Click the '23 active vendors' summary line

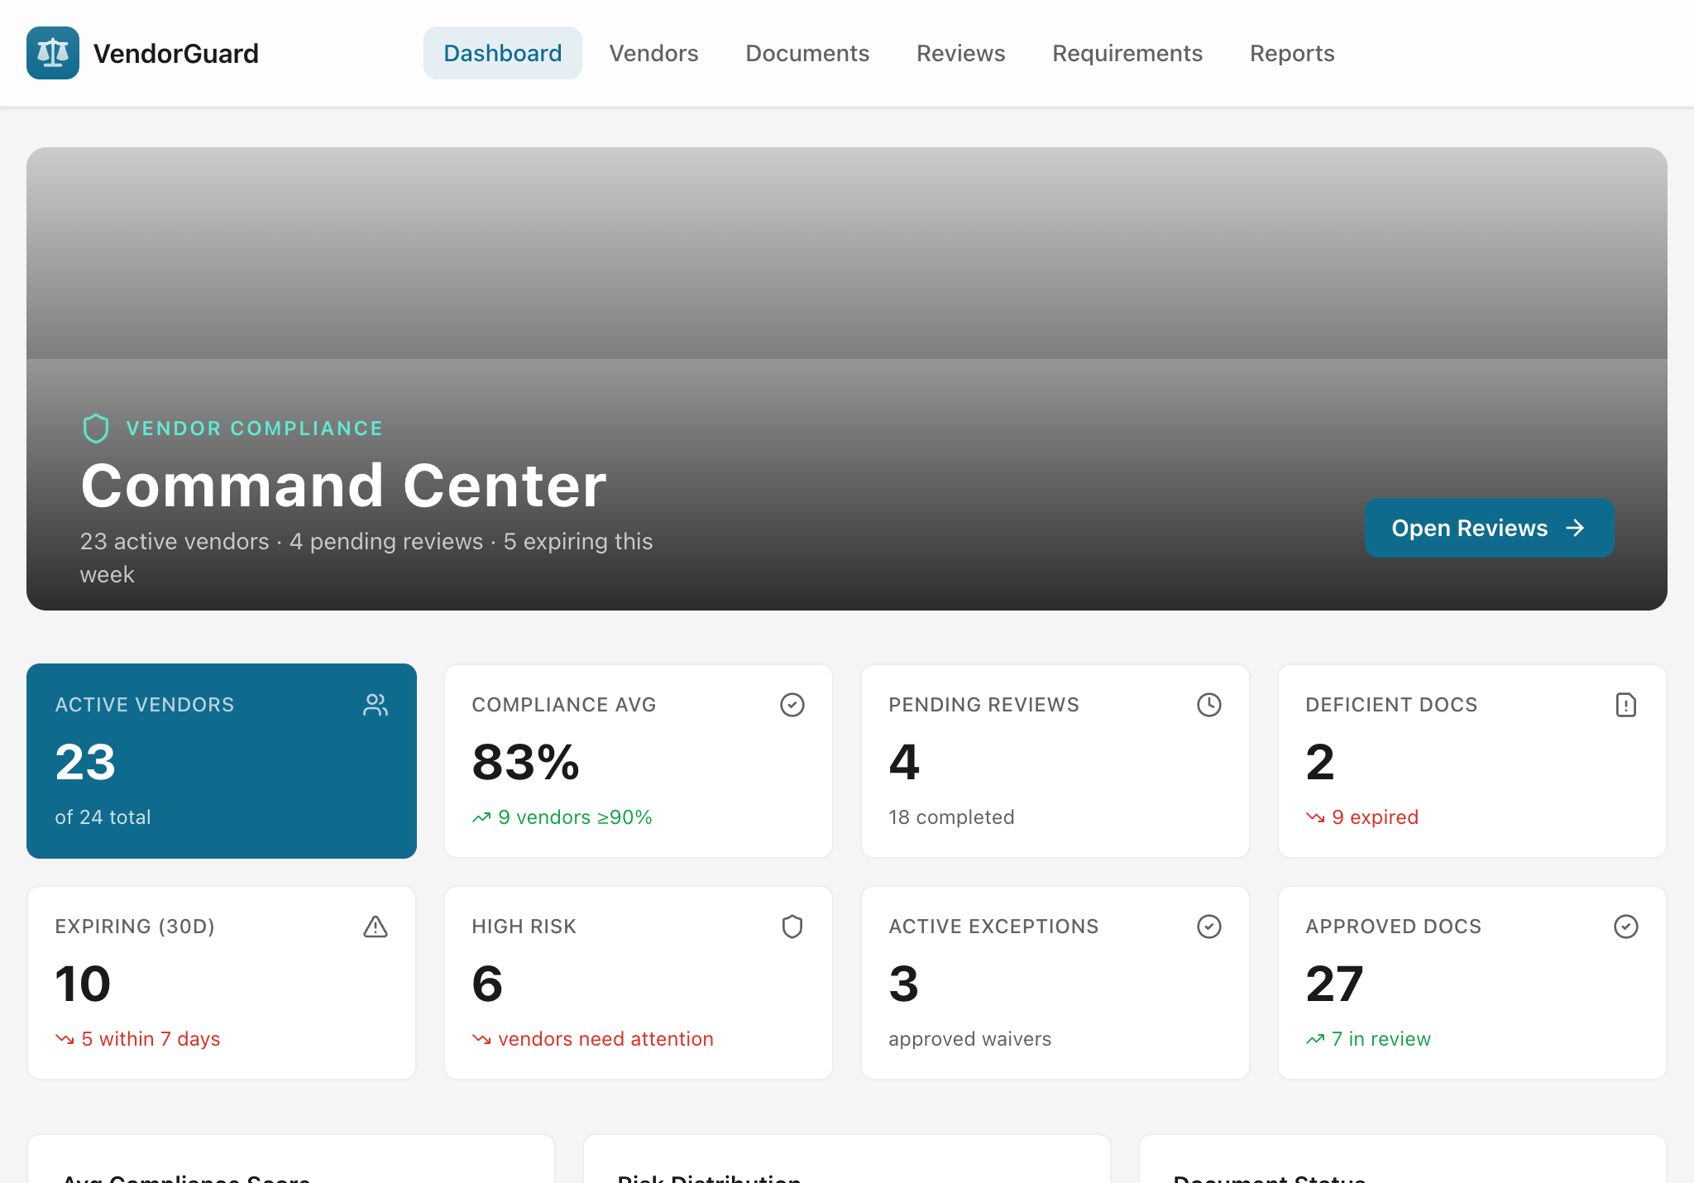click(366, 558)
